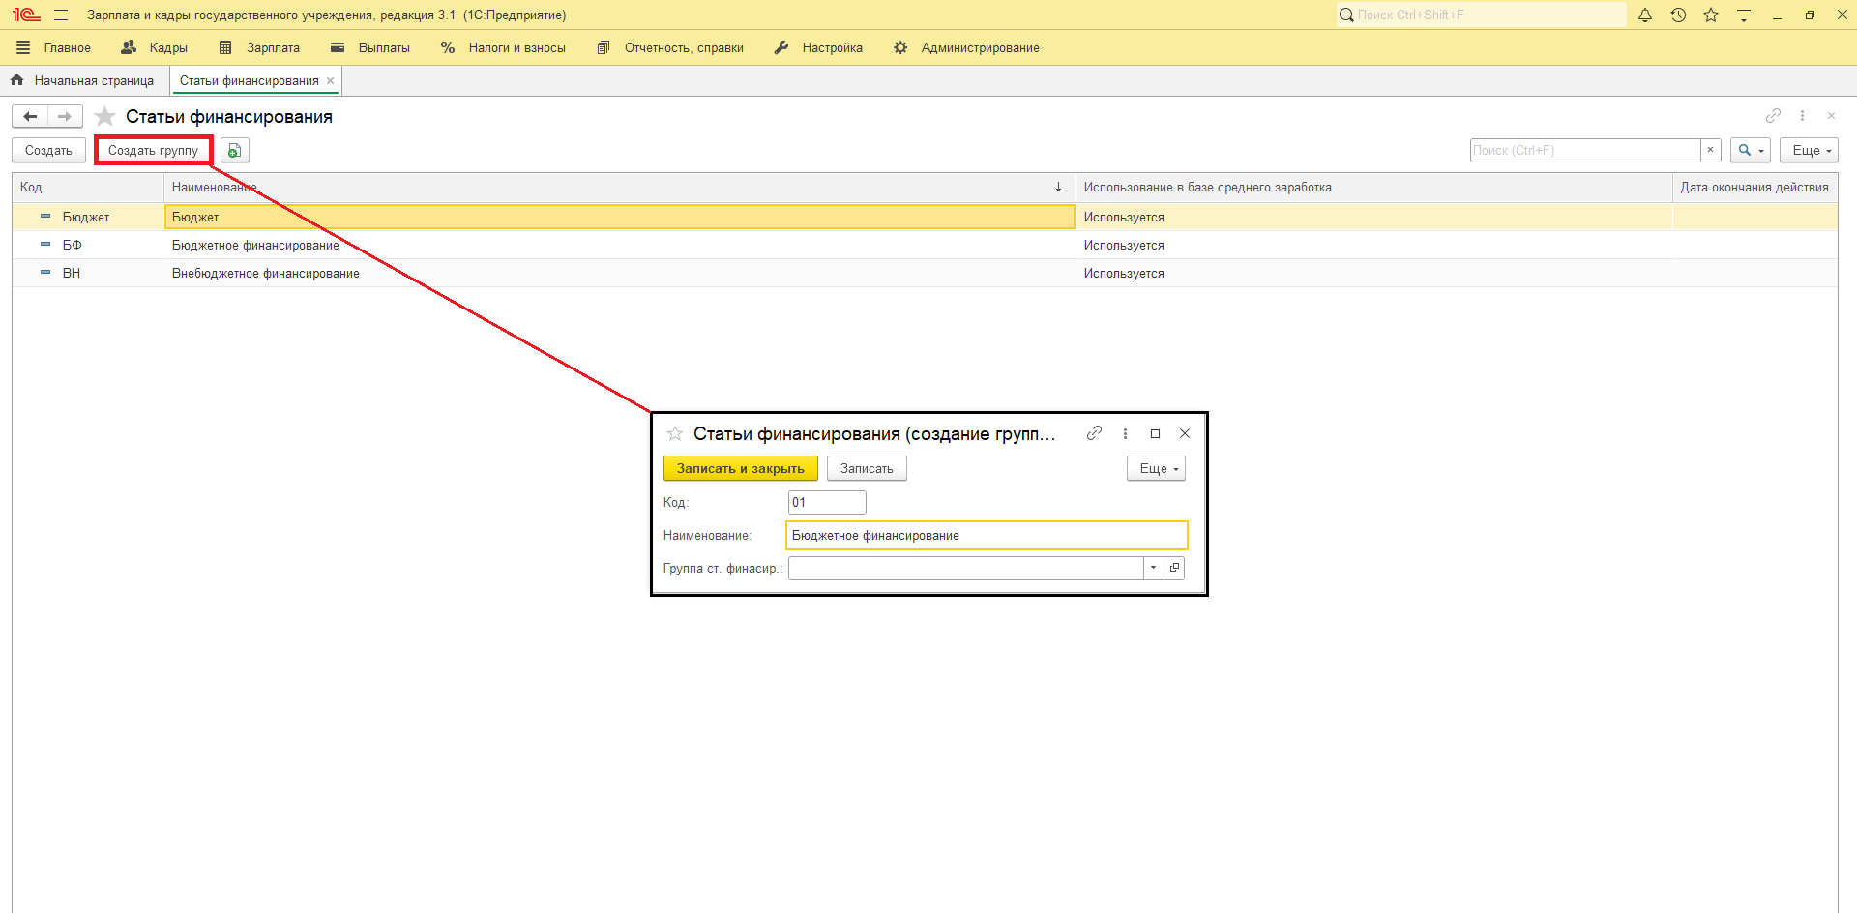Open the Главное section
1857x913 pixels.
tap(54, 47)
